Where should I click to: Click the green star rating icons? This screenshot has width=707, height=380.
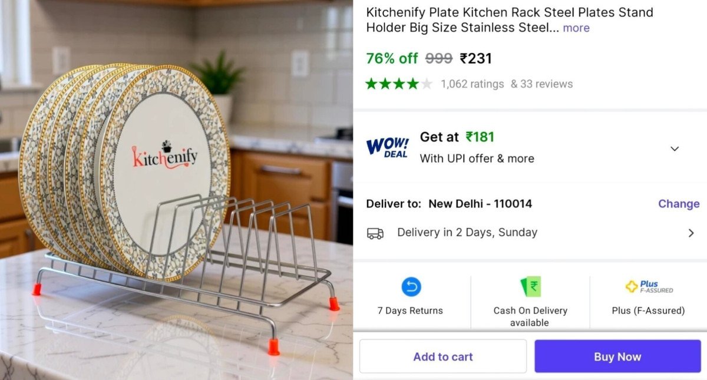(x=399, y=84)
